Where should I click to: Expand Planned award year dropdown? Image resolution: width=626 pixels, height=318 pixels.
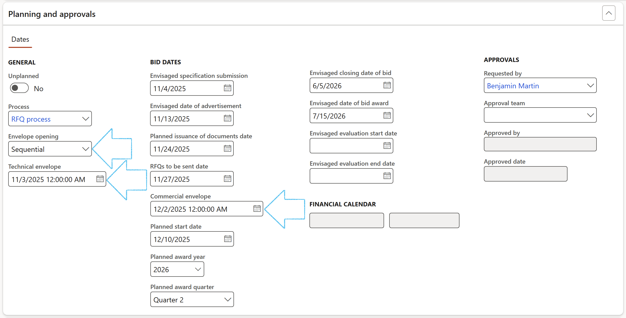[x=198, y=269]
